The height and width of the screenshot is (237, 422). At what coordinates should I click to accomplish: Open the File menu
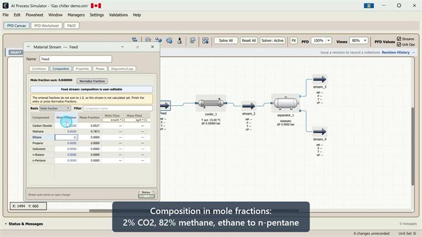click(x=6, y=15)
